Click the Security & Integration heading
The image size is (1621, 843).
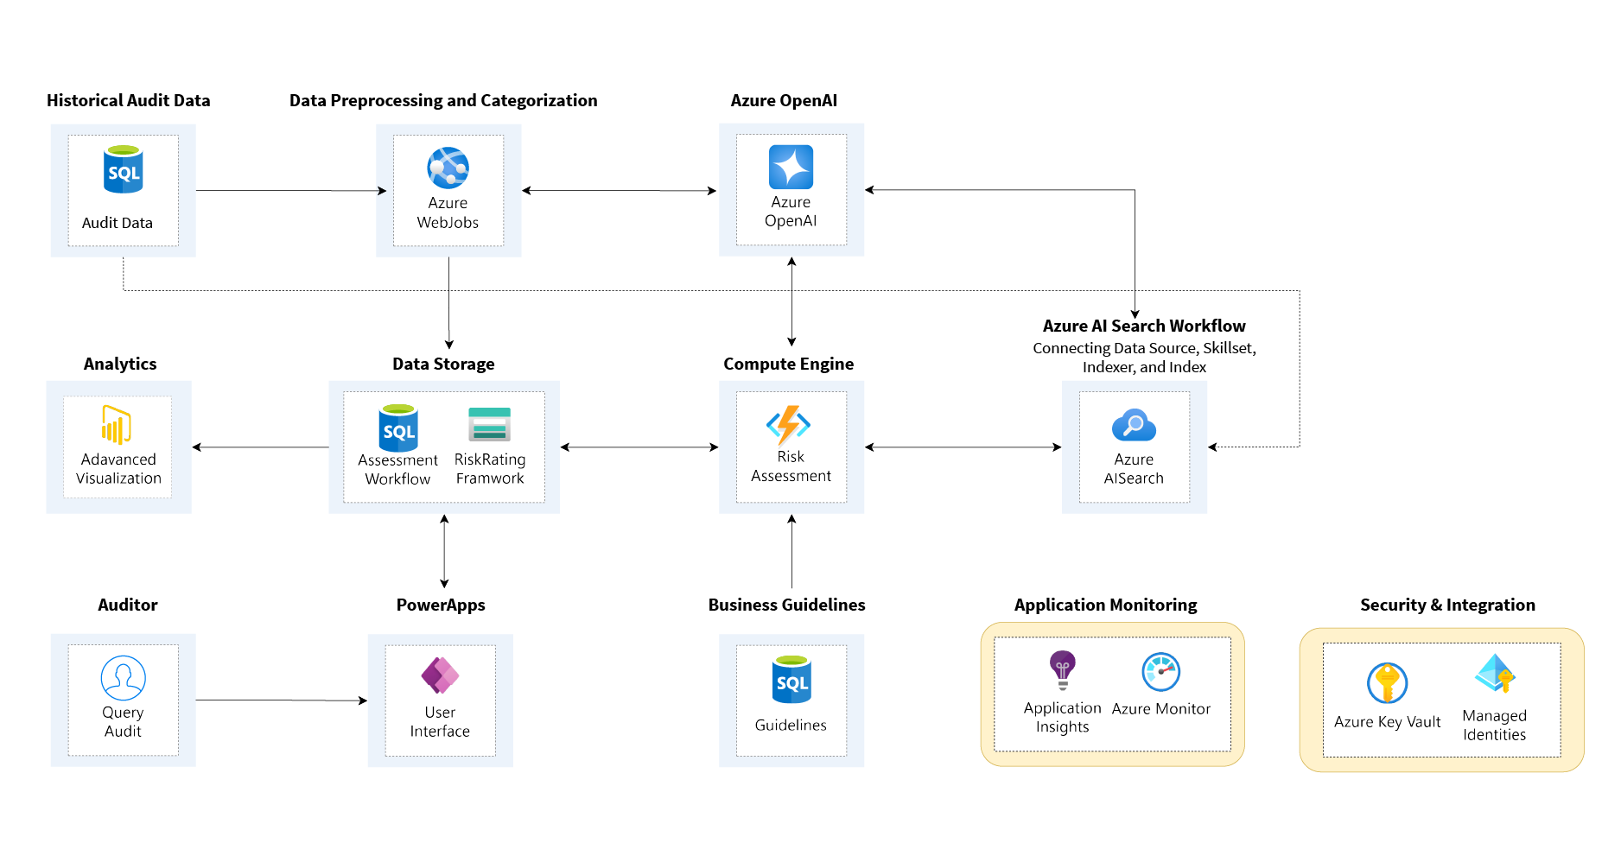point(1447,605)
